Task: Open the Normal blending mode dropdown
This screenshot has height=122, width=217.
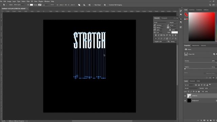Action: (191, 88)
